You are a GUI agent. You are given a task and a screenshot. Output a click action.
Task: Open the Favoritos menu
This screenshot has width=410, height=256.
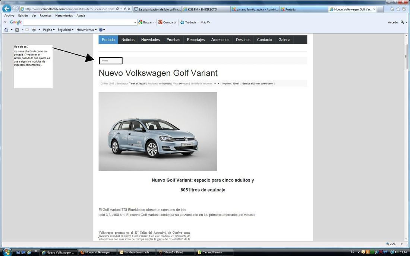point(45,16)
